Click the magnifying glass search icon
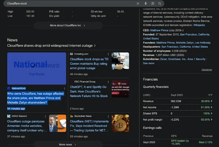This screenshot has width=219, height=147. 160,4
